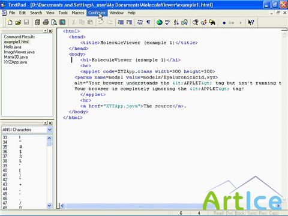The width and height of the screenshot is (288, 216).
Task: Toggle word wrap in the toolbar
Action: (x=140, y=22)
